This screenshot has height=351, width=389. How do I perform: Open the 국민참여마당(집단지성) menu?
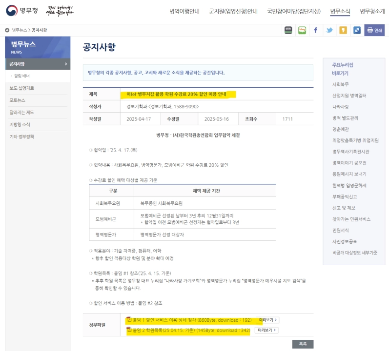point(294,11)
